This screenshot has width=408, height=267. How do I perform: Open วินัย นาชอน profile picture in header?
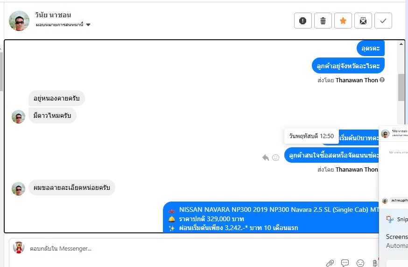coord(19,21)
